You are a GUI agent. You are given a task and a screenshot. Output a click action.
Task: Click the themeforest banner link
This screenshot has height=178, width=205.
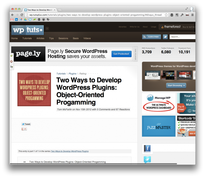[177, 27]
